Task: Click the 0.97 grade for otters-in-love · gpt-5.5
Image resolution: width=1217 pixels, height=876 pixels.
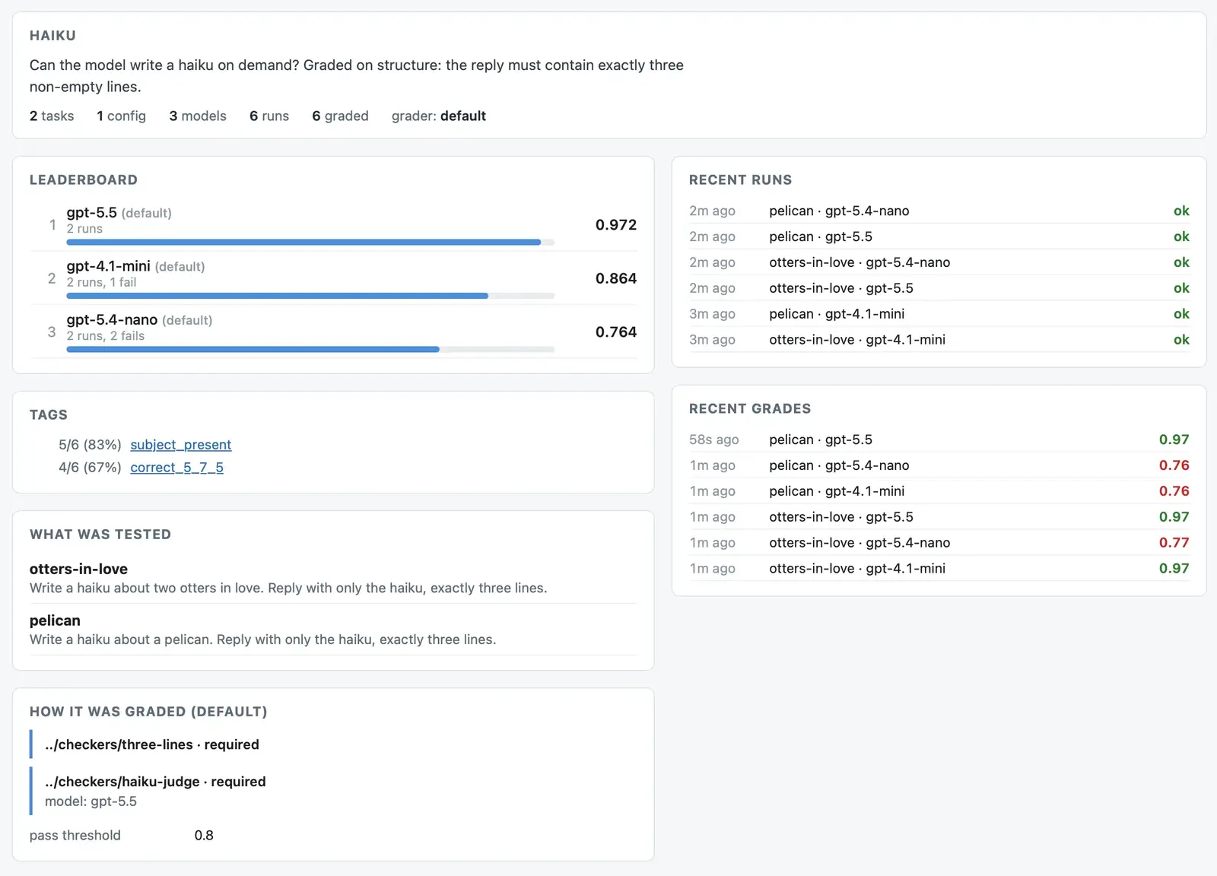Action: coord(1174,517)
